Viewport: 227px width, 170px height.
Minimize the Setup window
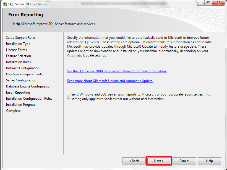201,3
